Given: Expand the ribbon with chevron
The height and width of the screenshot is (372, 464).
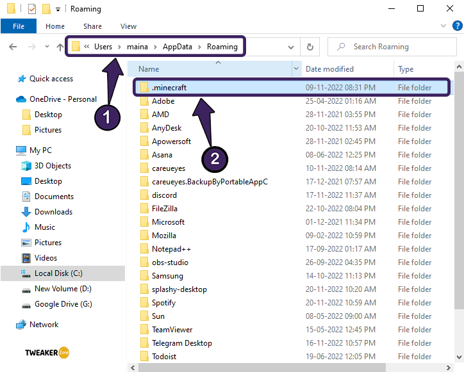Looking at the screenshot, I should [443, 26].
